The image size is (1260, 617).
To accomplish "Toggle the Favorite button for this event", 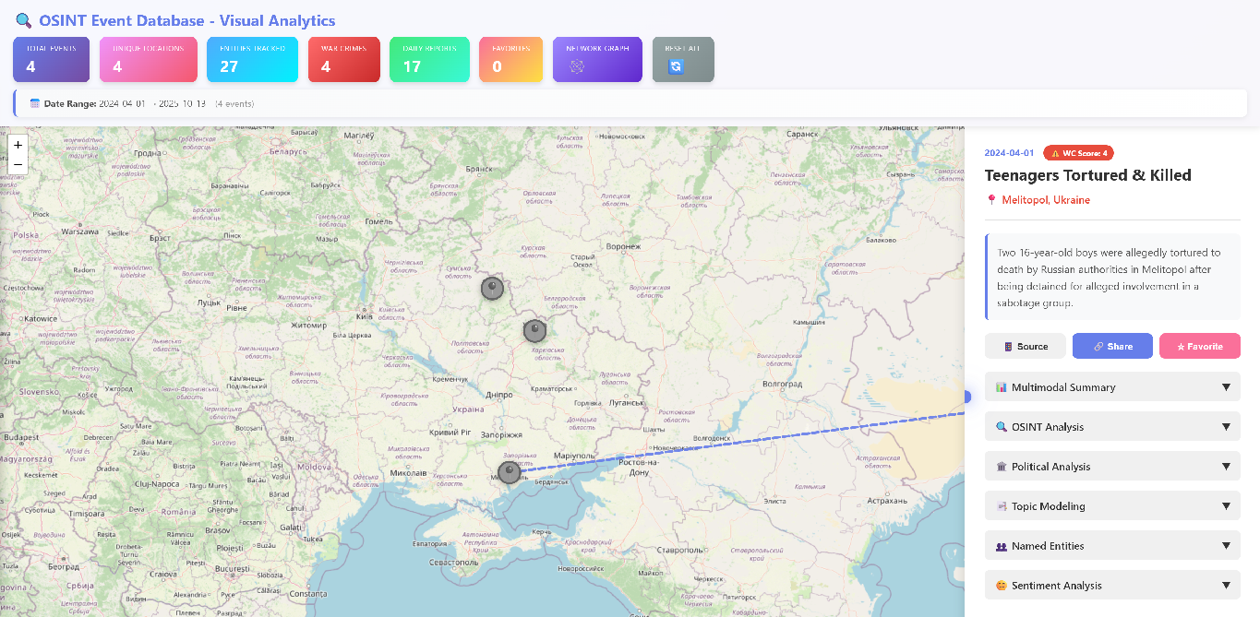I will click(1199, 346).
